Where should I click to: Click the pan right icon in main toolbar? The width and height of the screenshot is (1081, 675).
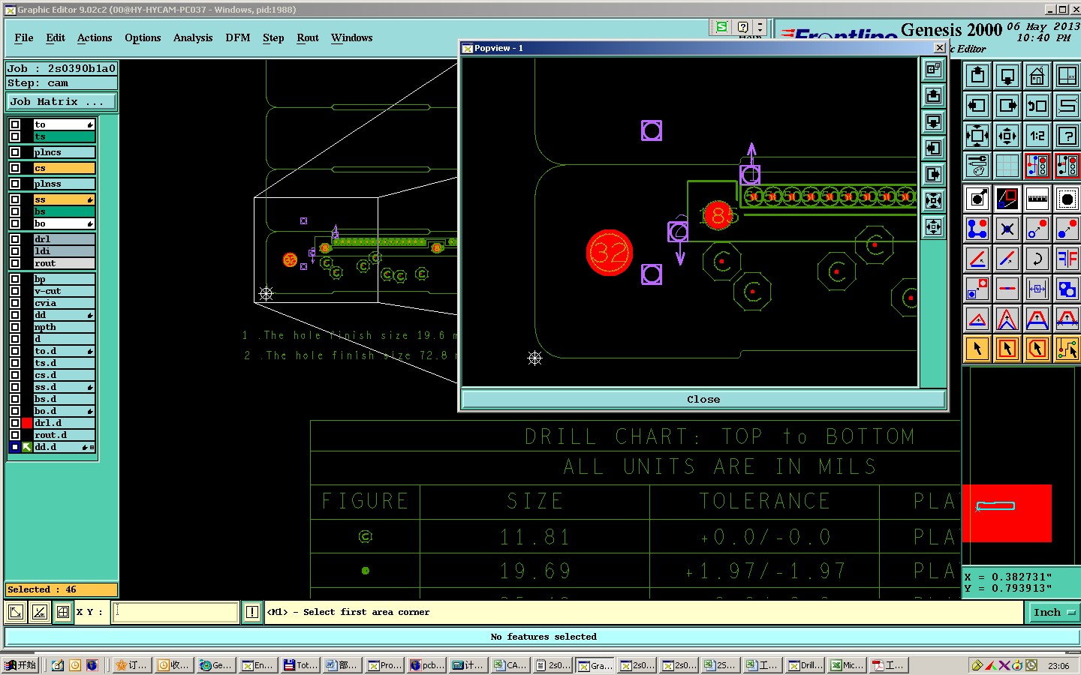[x=1007, y=106]
